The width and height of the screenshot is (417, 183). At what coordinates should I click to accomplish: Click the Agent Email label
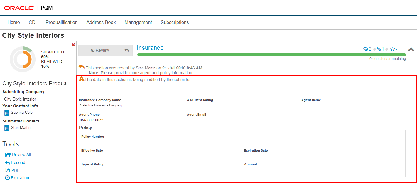coord(196,115)
